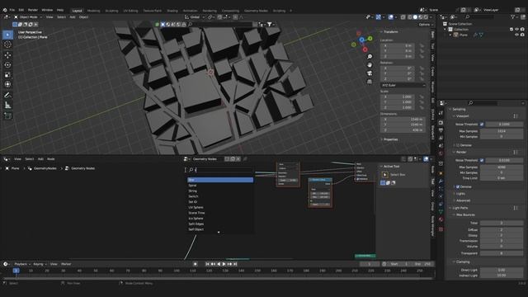
Task: Toggle the Render Denoise checkbox
Action: pyautogui.click(x=458, y=186)
